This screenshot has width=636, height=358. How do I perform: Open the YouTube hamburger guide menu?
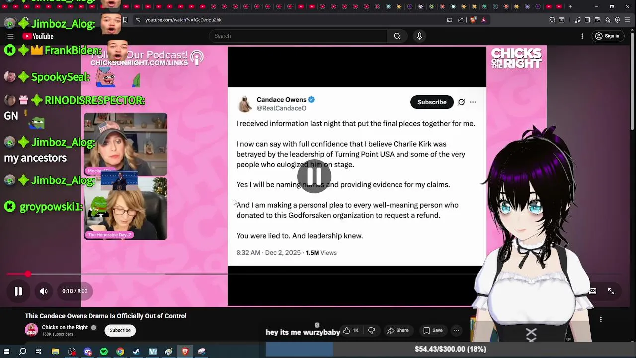pyautogui.click(x=10, y=36)
